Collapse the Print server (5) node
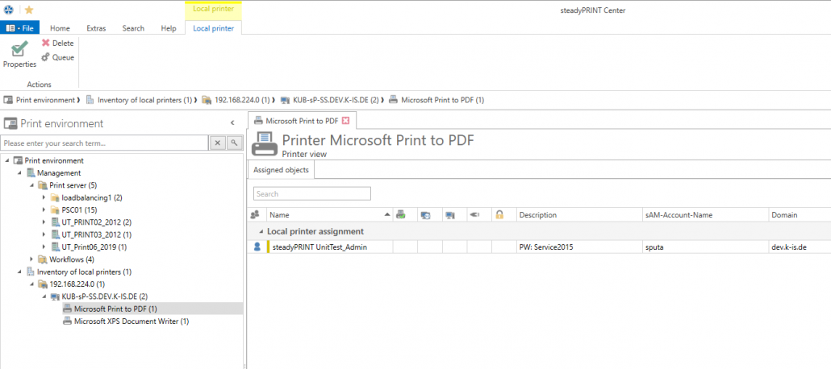 (31, 185)
